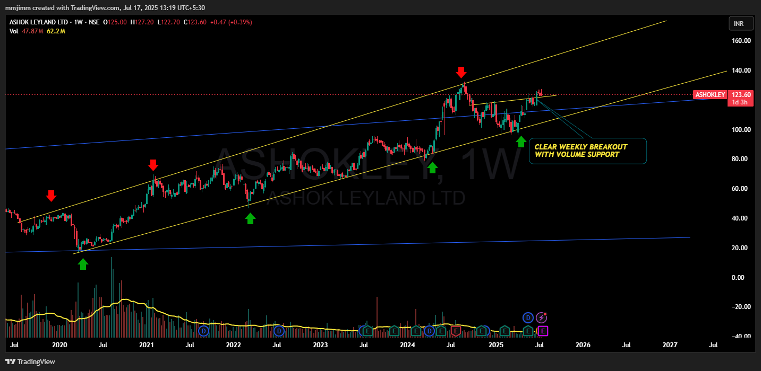Click the change value +0.47 (+0.39%)
The image size is (761, 371).
pyautogui.click(x=230, y=22)
